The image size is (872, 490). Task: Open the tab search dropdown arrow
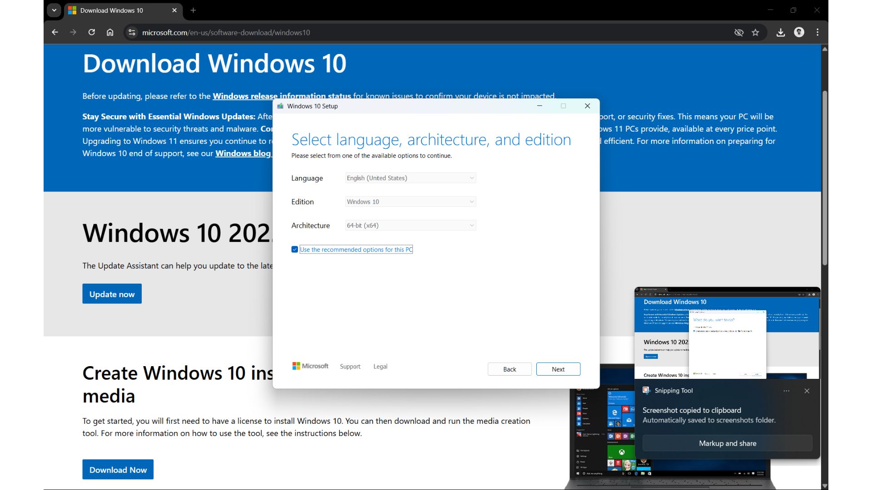[54, 10]
